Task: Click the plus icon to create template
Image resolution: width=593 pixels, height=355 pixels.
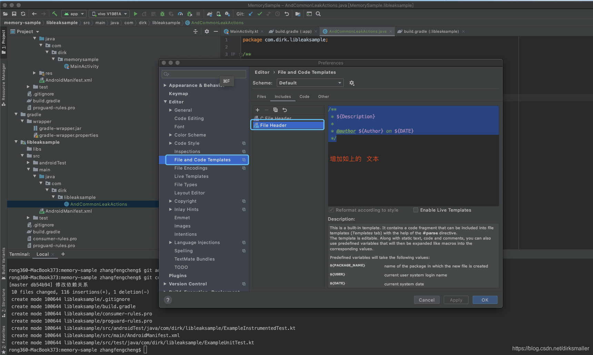Action: tap(257, 110)
